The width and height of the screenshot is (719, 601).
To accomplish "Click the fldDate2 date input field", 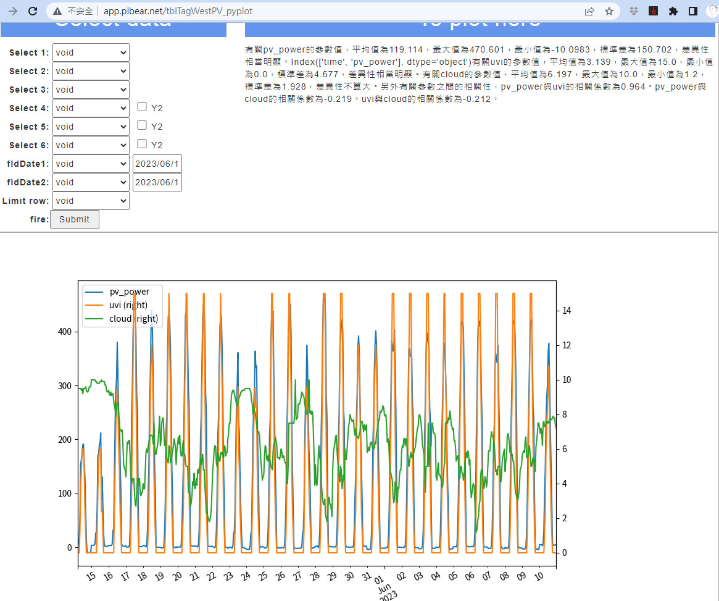I will [x=157, y=182].
